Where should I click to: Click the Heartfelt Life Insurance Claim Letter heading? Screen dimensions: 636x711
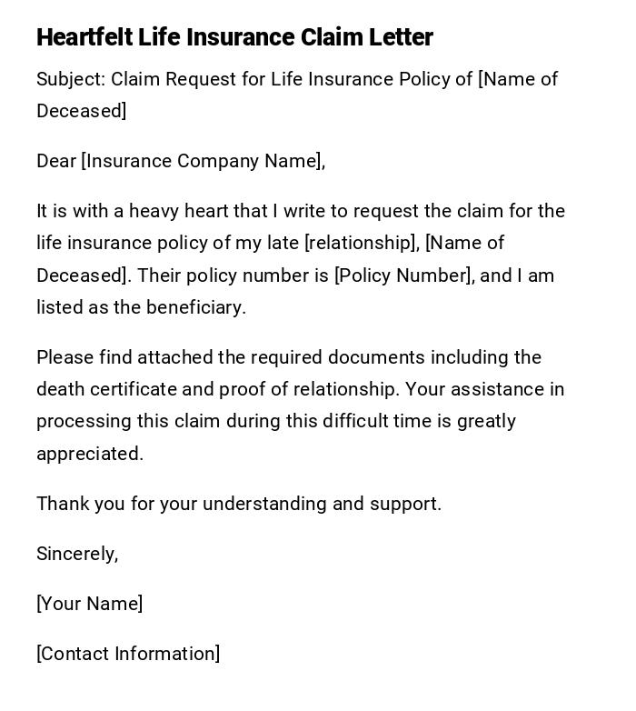coord(234,37)
